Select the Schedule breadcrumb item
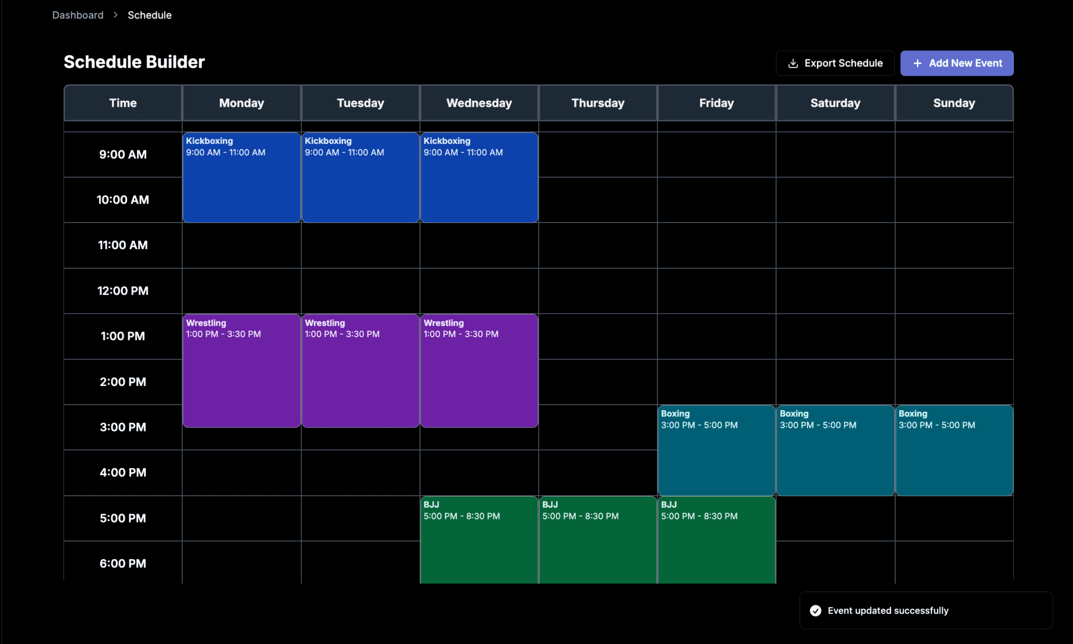The width and height of the screenshot is (1073, 644). tap(149, 15)
